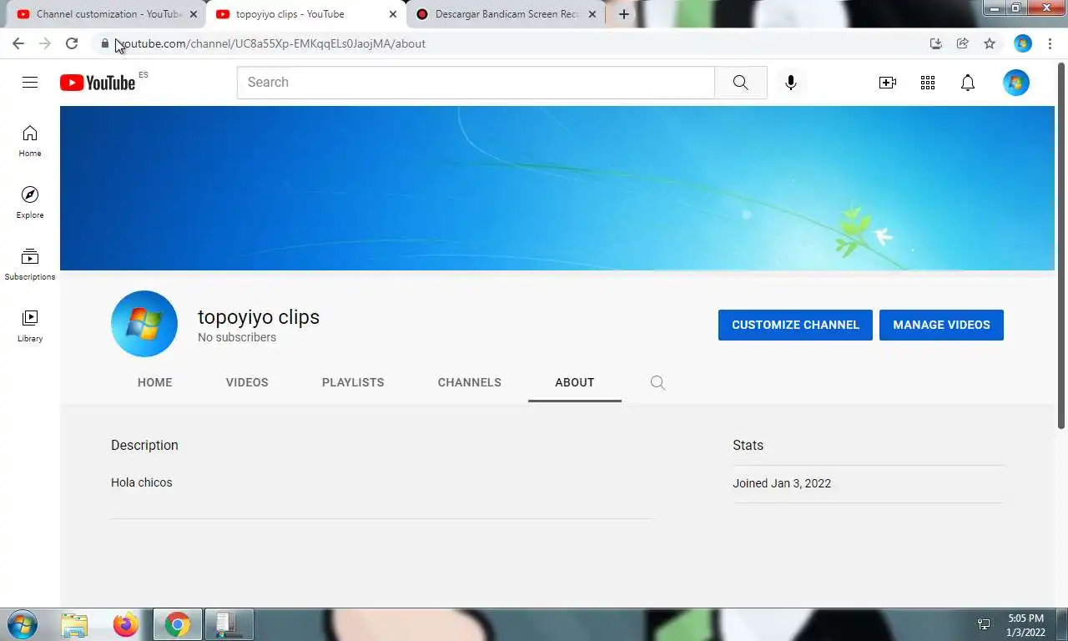This screenshot has height=641, width=1068.
Task: Close the Descargar Bandicam tab
Action: [592, 14]
